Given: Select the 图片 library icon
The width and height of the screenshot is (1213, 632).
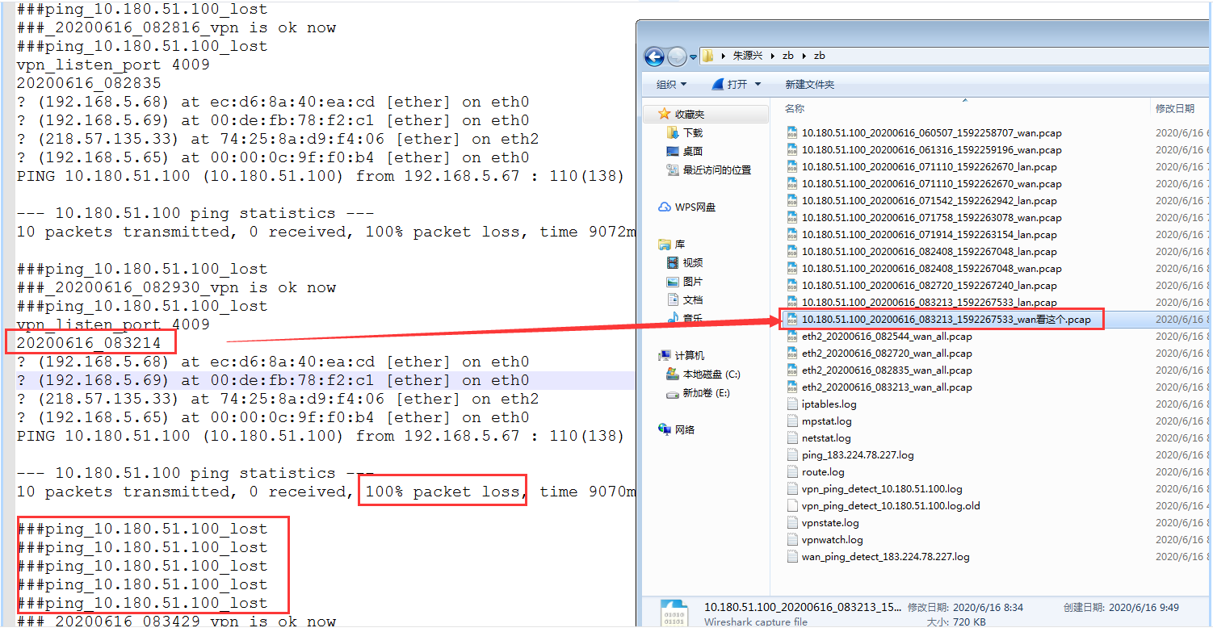Looking at the screenshot, I should point(673,282).
